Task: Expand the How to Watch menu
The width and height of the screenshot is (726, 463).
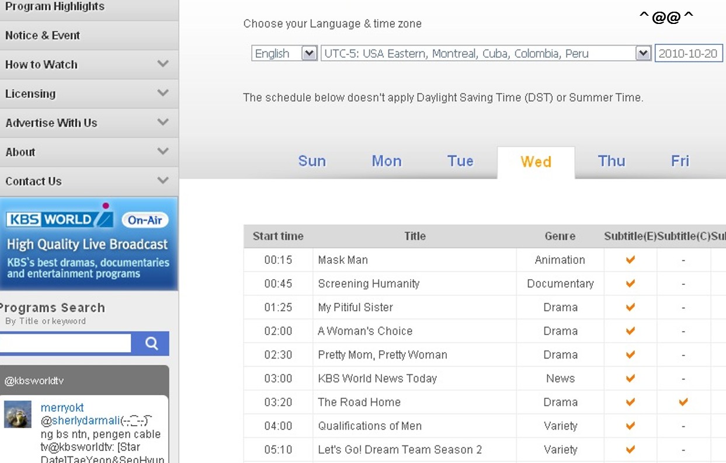Action: (163, 64)
